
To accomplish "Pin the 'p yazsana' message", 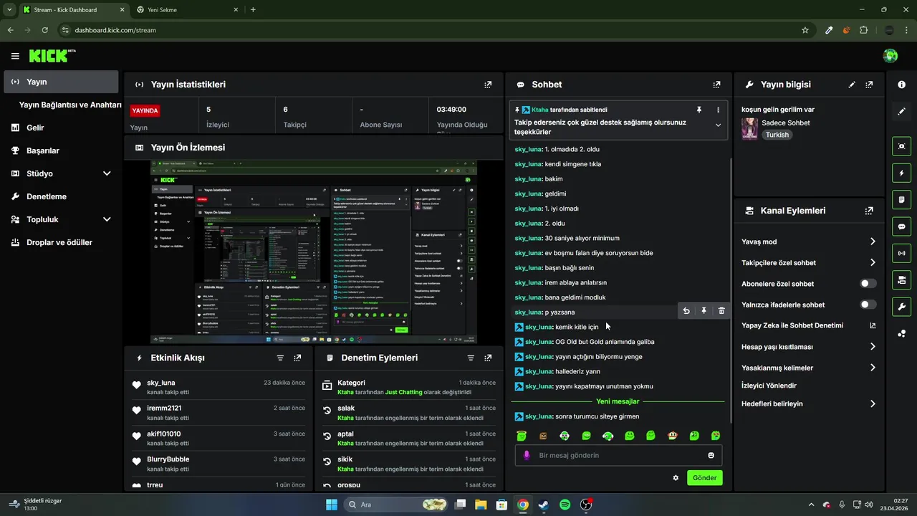I will 704,311.
